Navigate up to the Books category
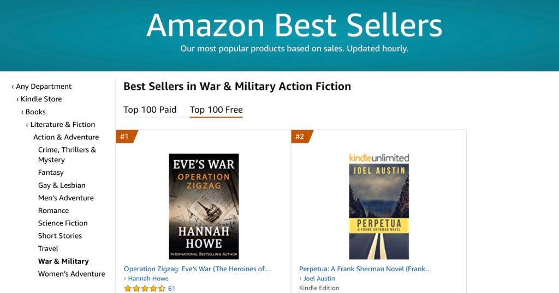This screenshot has height=293, width=559. [35, 112]
